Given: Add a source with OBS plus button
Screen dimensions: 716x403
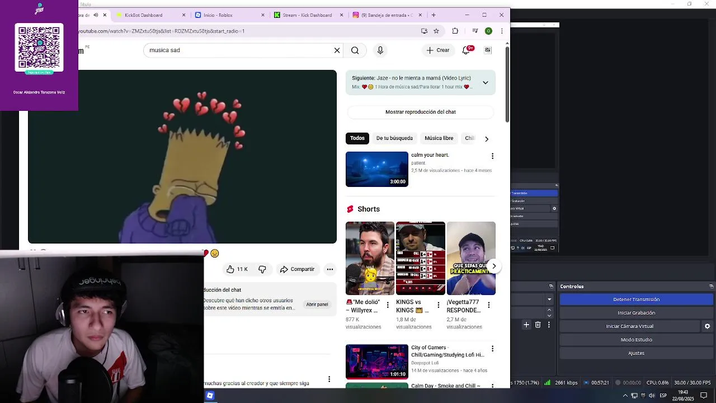Looking at the screenshot, I should [526, 325].
